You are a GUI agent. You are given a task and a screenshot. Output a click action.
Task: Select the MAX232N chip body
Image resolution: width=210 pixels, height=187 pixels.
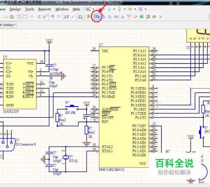[20, 84]
